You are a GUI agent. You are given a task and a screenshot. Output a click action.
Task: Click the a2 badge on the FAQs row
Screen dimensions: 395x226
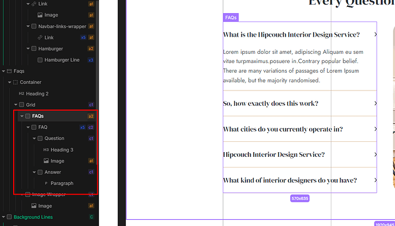pos(90,116)
